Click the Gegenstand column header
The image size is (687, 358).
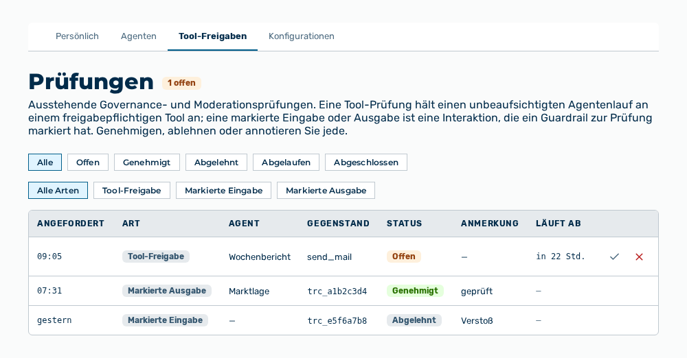[x=338, y=224]
